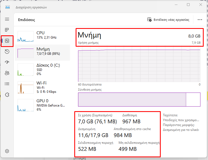Screen dimensions: 208x160
Task: Switch to the Users page icon
Action: [x=7, y=73]
